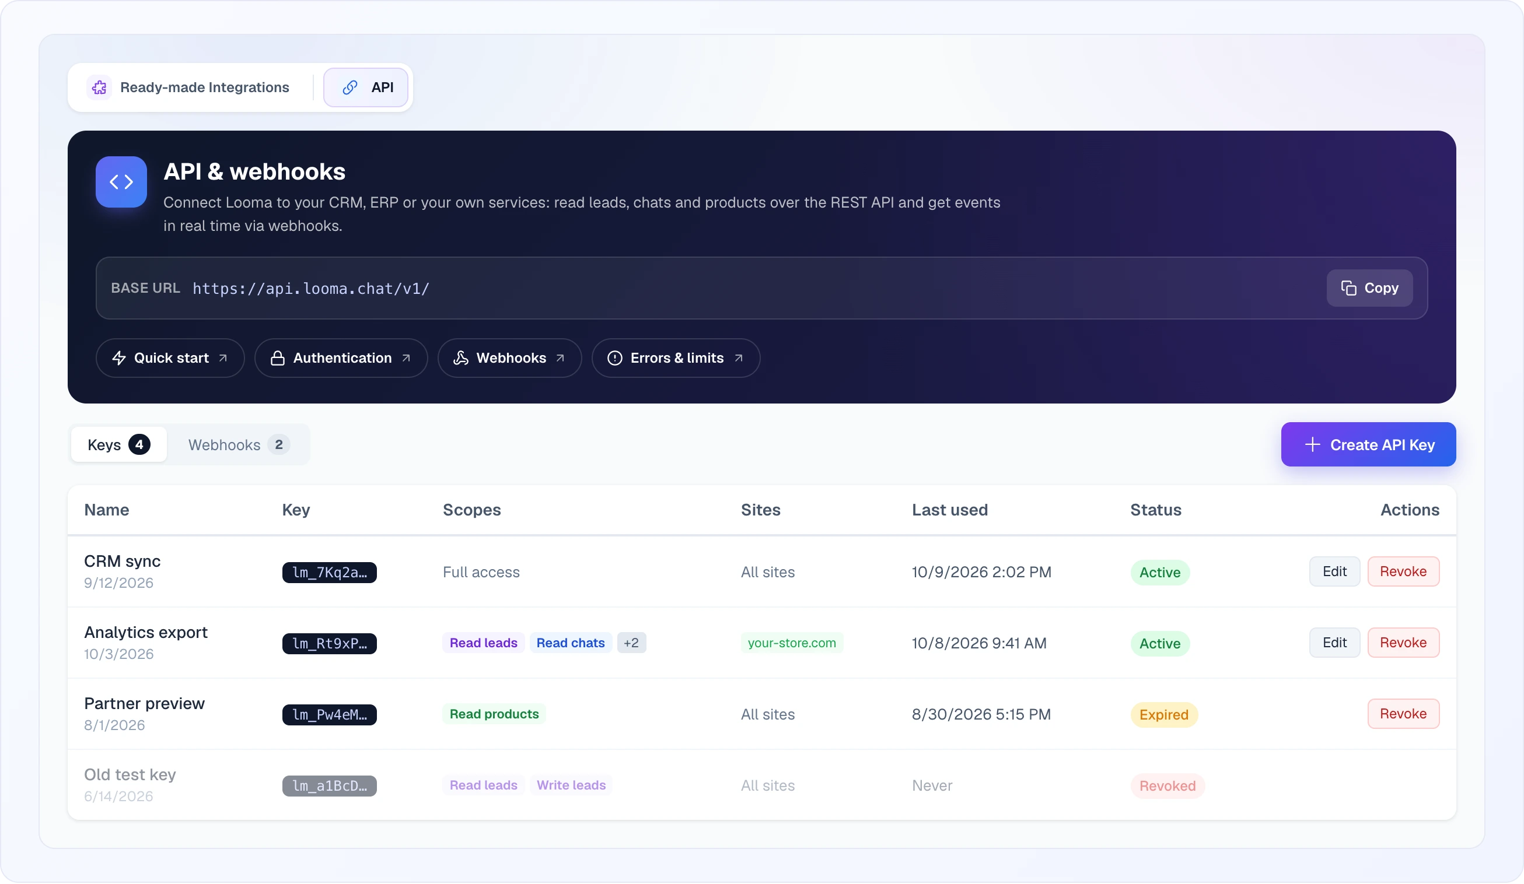Click the external arrow beside Webhooks docs link

(x=561, y=358)
